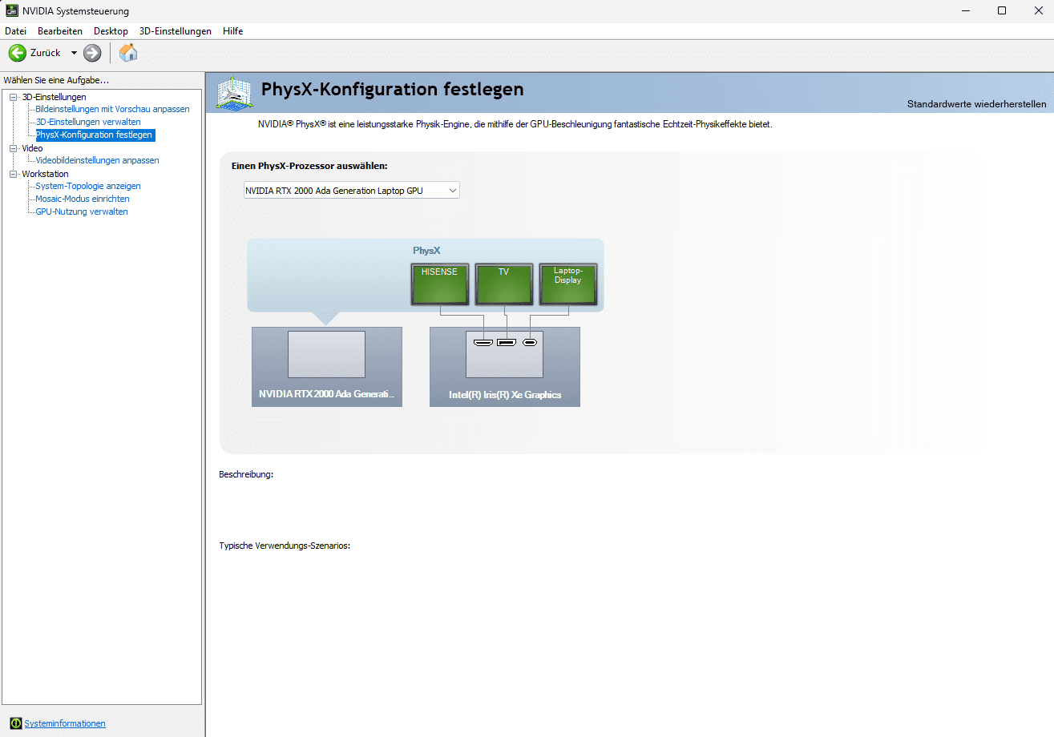
Task: Open the Hilfe menu
Action: coord(233,31)
